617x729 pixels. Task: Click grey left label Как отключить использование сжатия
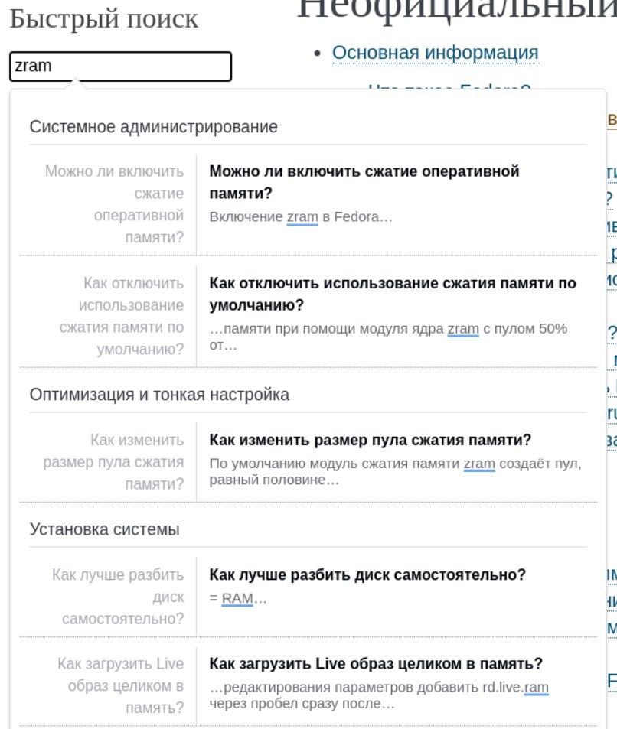point(121,316)
